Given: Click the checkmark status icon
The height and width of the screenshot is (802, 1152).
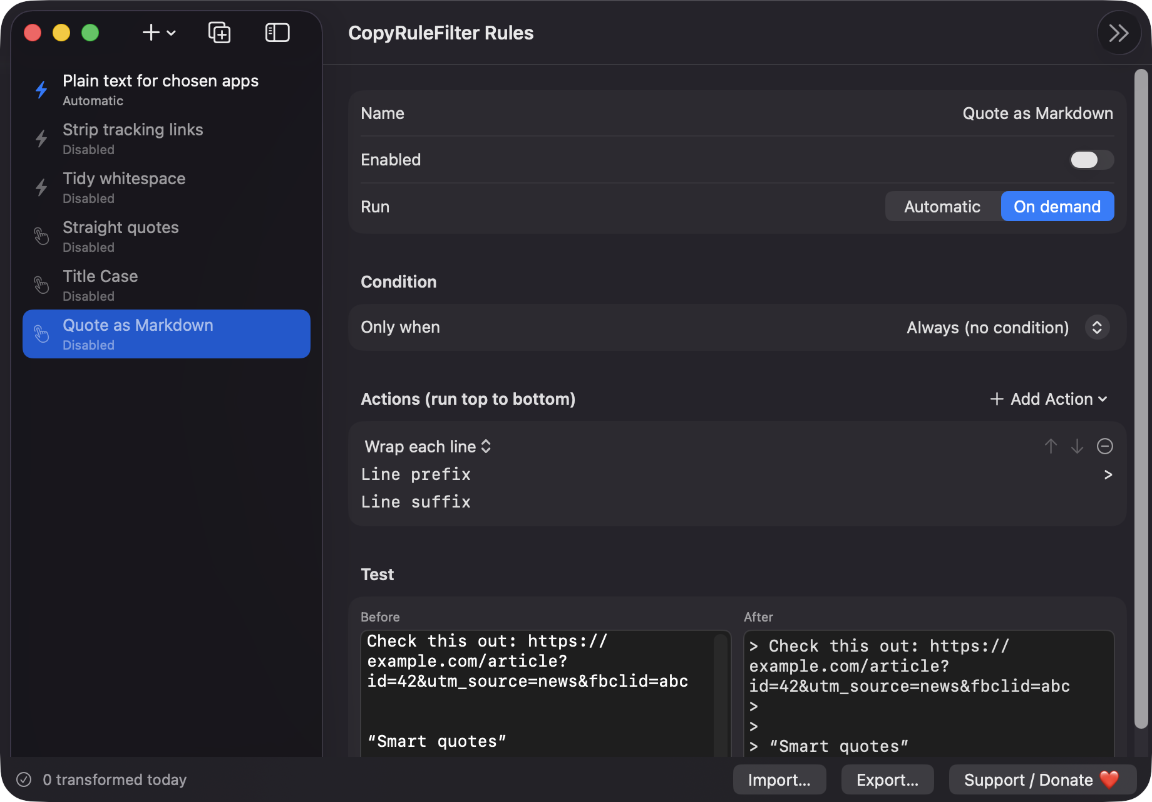Looking at the screenshot, I should tap(24, 779).
